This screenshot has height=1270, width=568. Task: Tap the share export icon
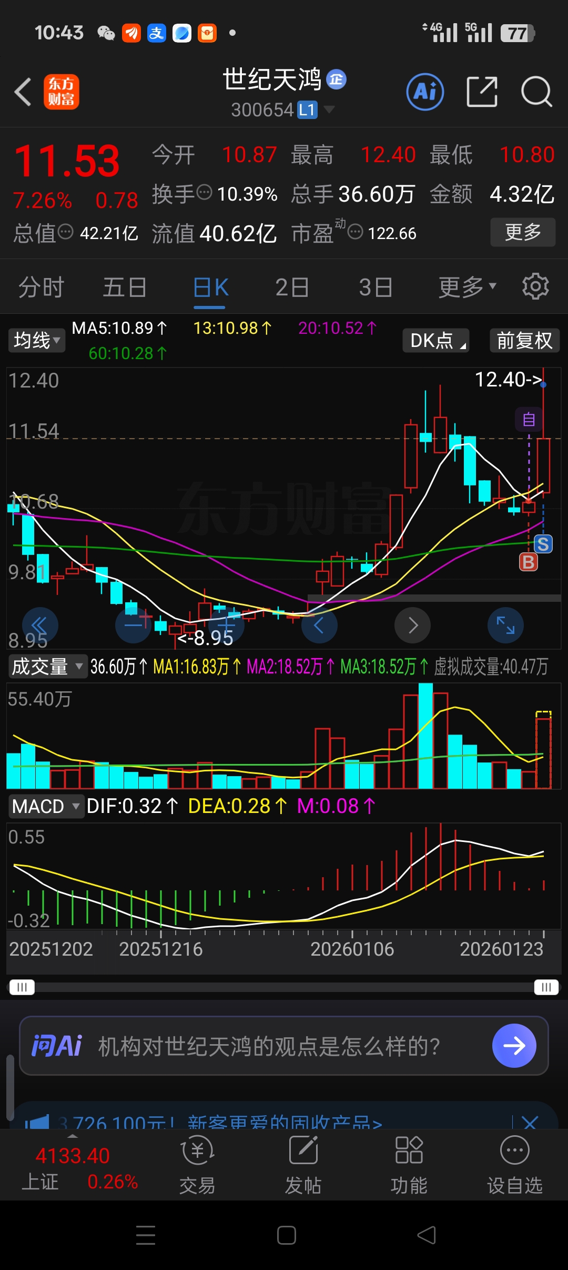coord(482,92)
